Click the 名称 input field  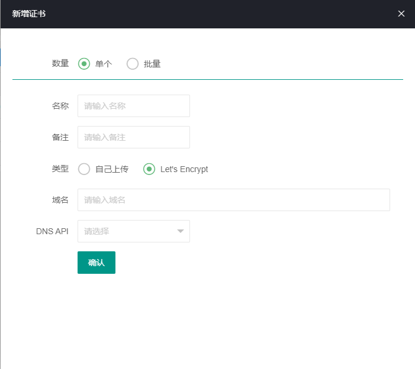click(x=134, y=106)
